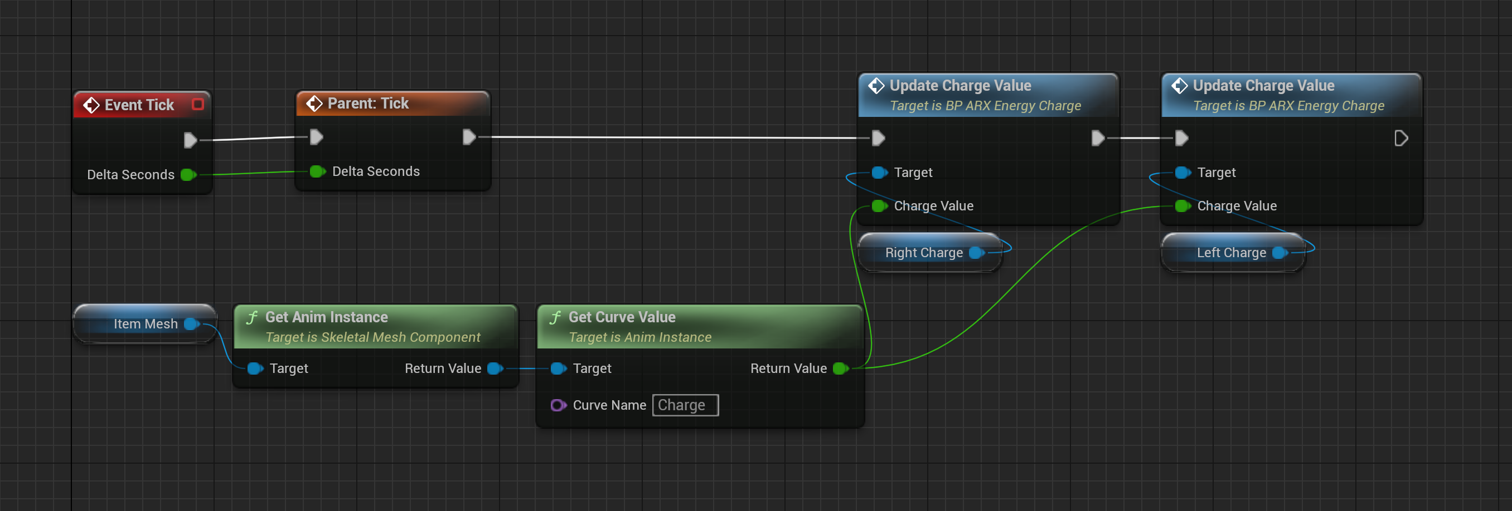Select the Get Curve Value node header
The height and width of the screenshot is (511, 1512).
(x=700, y=327)
